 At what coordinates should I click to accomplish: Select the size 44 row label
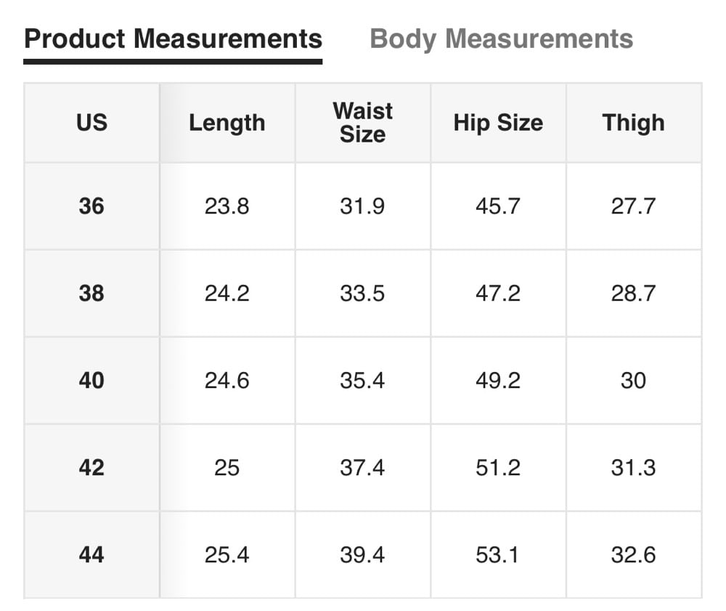point(91,555)
